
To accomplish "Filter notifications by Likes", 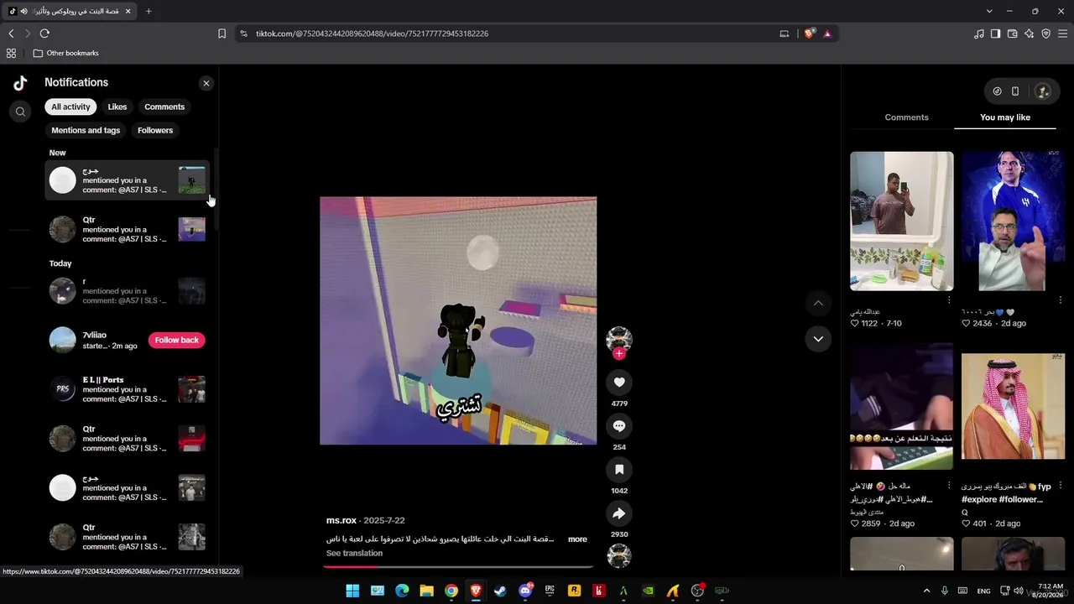I will [x=117, y=107].
